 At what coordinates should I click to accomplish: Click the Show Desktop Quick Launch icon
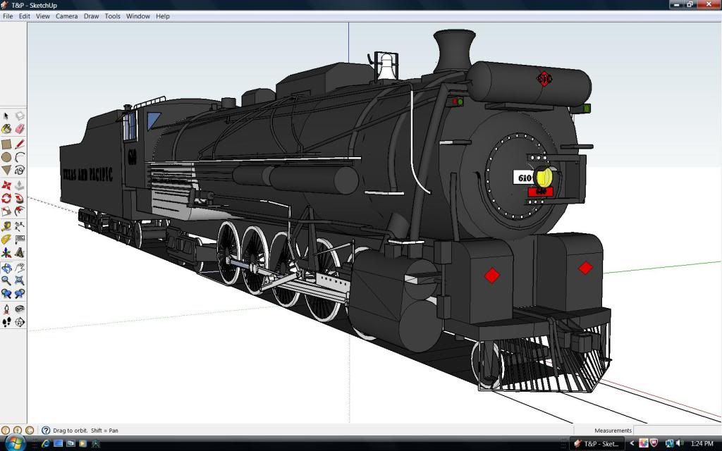[58, 444]
